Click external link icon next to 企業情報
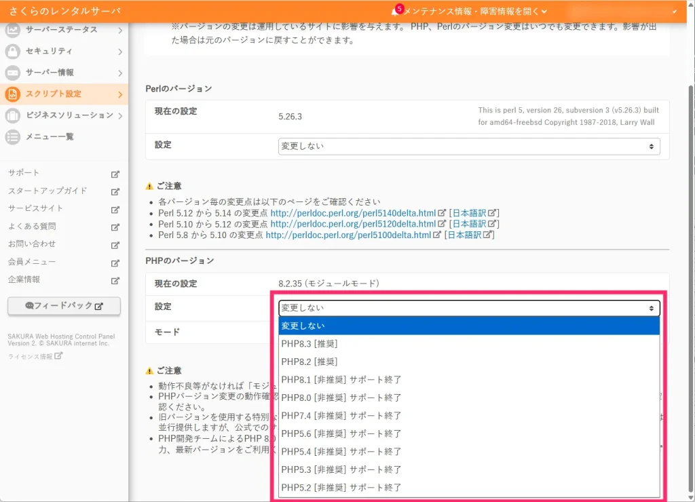 coord(115,280)
